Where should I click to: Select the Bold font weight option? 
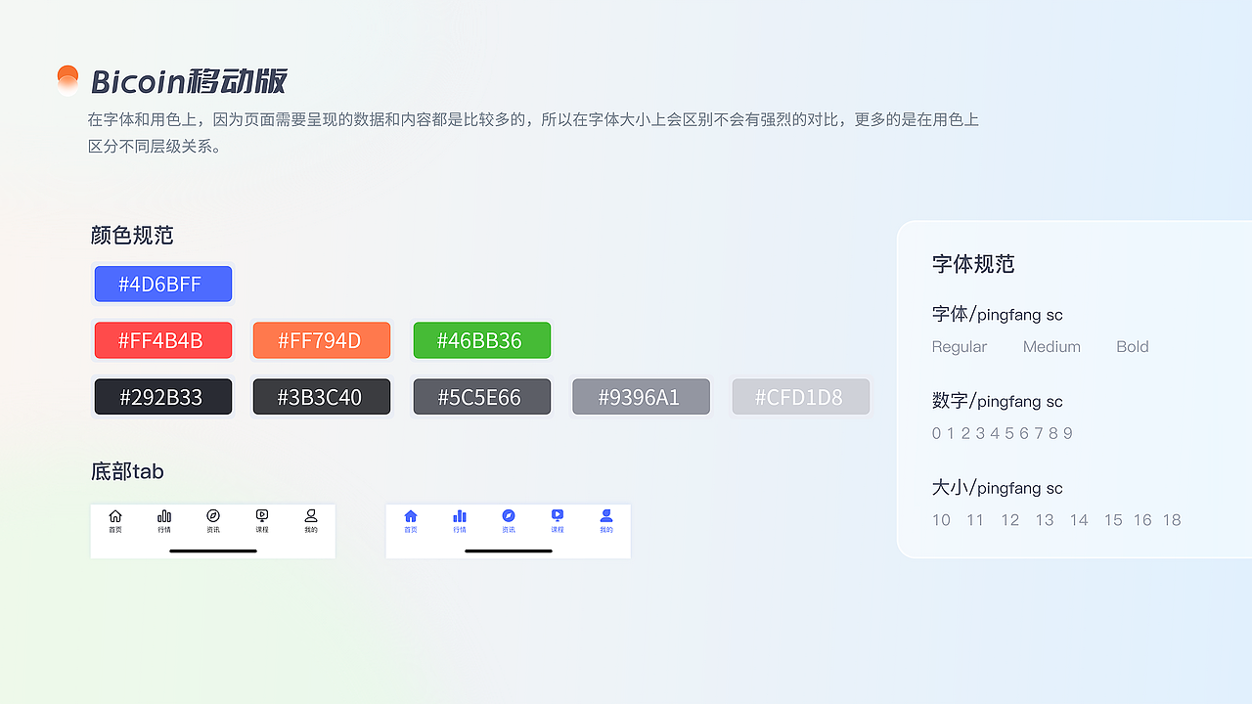coord(1132,346)
